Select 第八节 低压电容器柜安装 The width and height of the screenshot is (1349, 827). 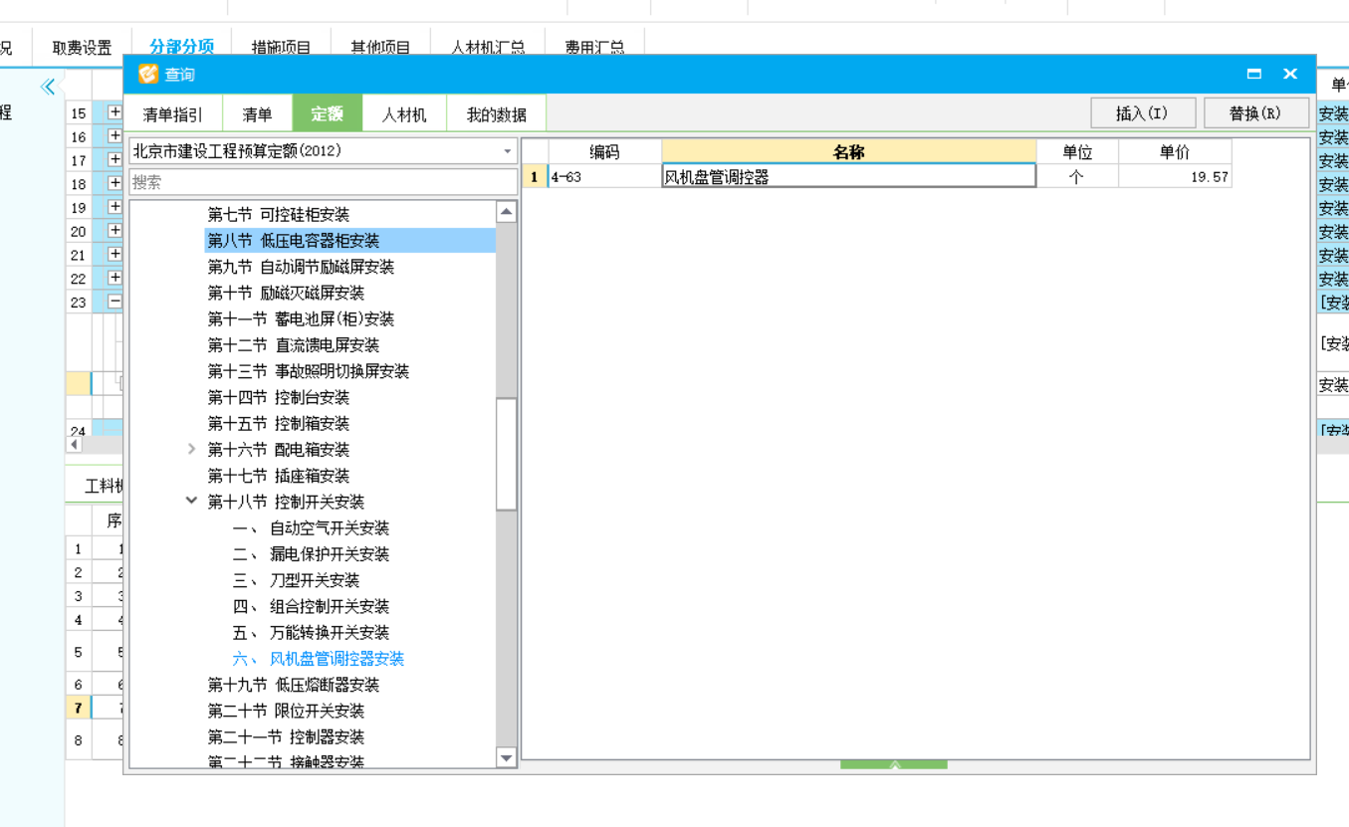(294, 241)
